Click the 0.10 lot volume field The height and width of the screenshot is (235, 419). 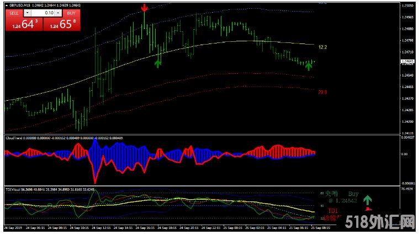point(43,13)
